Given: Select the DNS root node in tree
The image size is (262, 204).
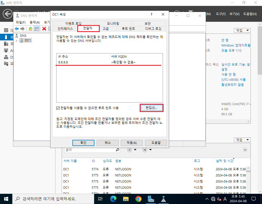Looking at the screenshot, I should point(23,36).
